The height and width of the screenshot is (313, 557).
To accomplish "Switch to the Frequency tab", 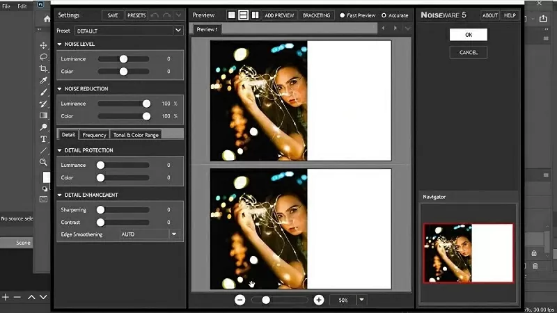I will 94,134.
